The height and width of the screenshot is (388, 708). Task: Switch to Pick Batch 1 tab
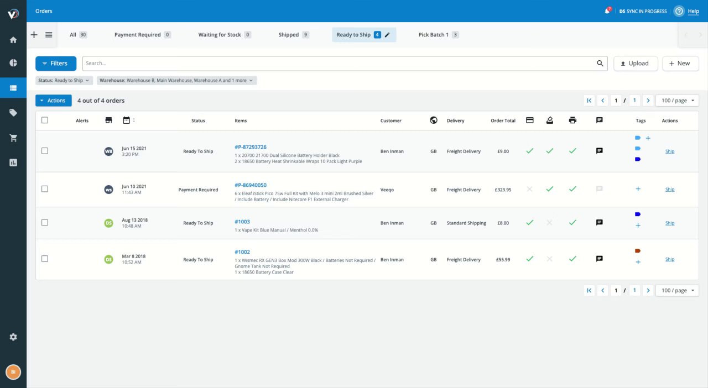439,35
